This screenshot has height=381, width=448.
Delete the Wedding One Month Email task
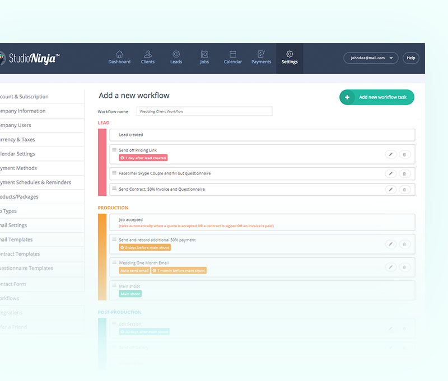click(404, 267)
